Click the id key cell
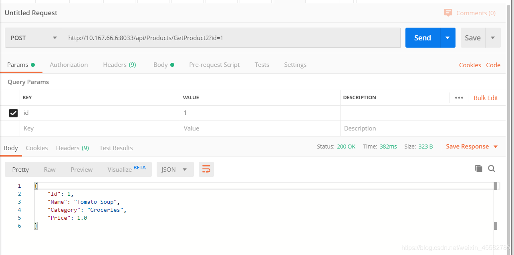This screenshot has height=255, width=514. 100,113
